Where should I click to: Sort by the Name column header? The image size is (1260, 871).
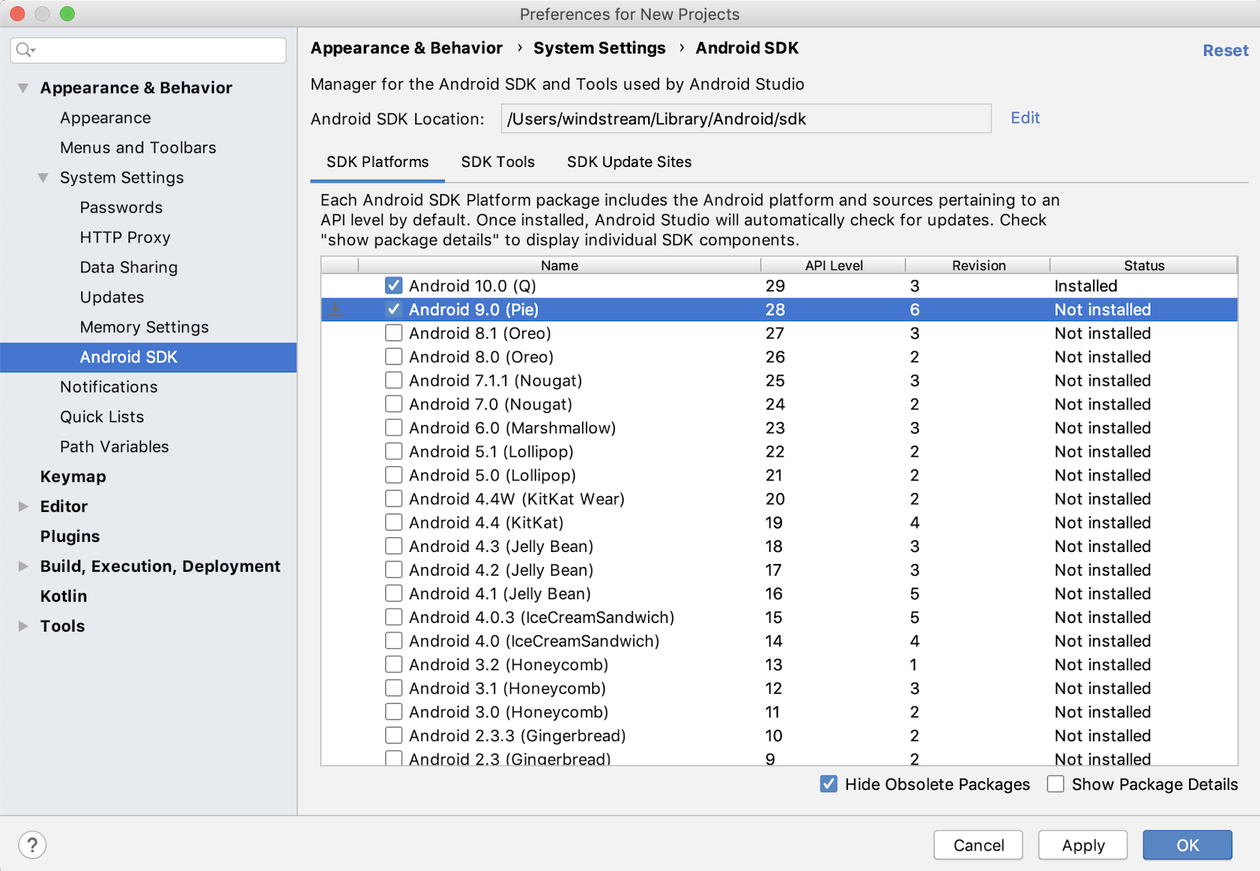point(559,265)
